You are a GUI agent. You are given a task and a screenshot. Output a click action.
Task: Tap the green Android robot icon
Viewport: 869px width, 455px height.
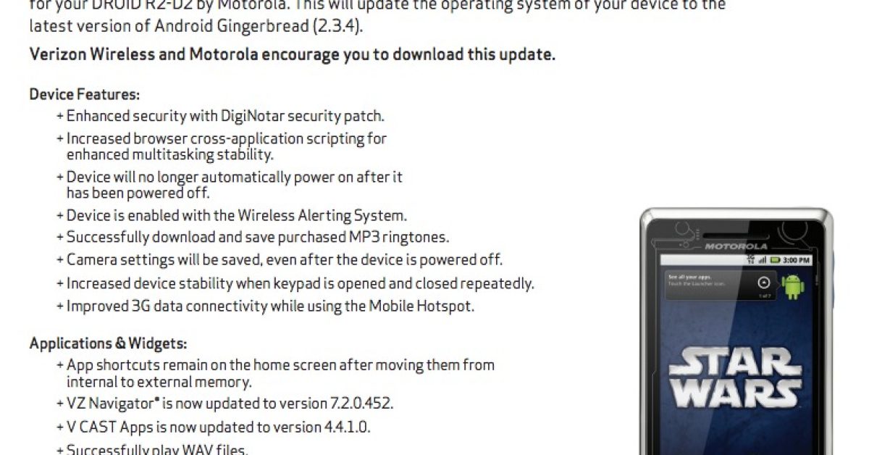coord(793,287)
